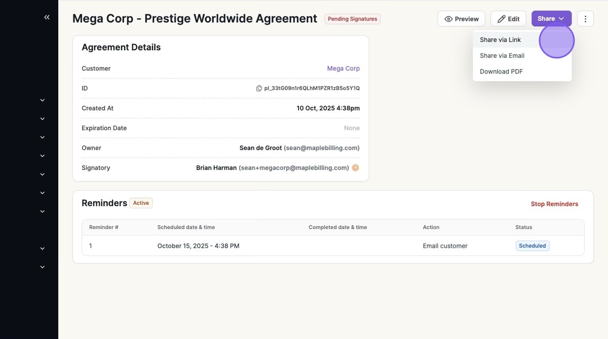
Task: Expand the topmost sidebar chevron
Action: (x=43, y=100)
